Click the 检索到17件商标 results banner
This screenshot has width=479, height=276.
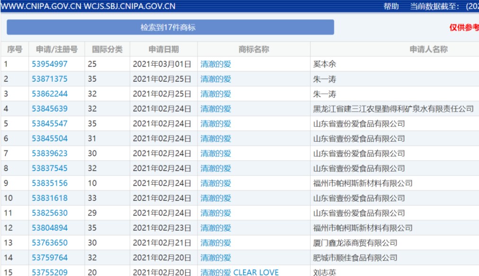170,27
